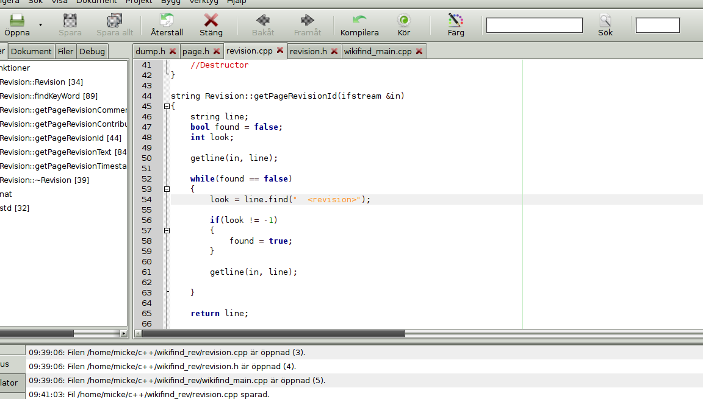Switch to the dump.h tab
Screen dimensions: 703x399
pyautogui.click(x=151, y=51)
